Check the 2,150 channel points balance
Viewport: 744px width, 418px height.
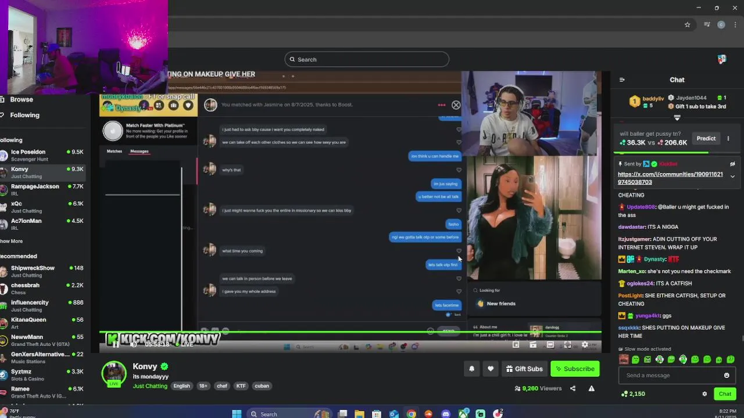[x=633, y=394]
